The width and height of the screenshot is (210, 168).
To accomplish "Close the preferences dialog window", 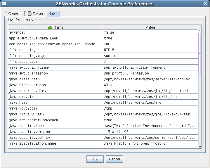I will click(206, 4).
